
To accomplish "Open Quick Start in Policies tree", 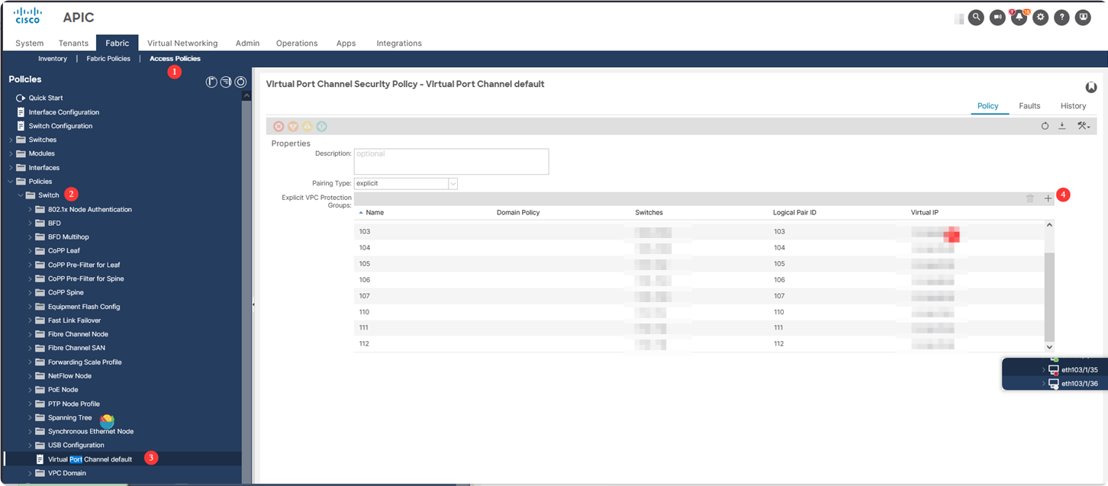I will pos(46,98).
